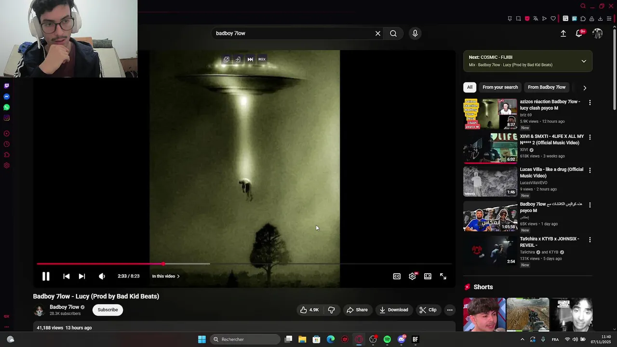Open Windows Start menu
Screen dimensions: 617x347
[202, 339]
